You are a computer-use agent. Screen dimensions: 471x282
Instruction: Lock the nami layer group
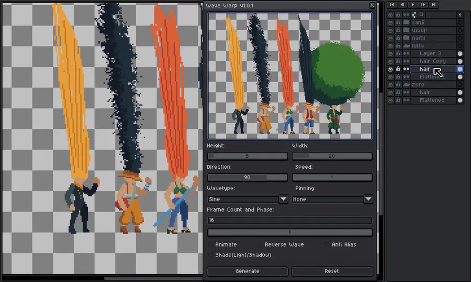click(398, 38)
